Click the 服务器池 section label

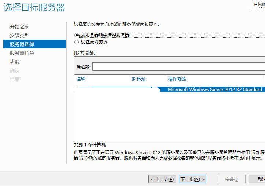point(84,54)
